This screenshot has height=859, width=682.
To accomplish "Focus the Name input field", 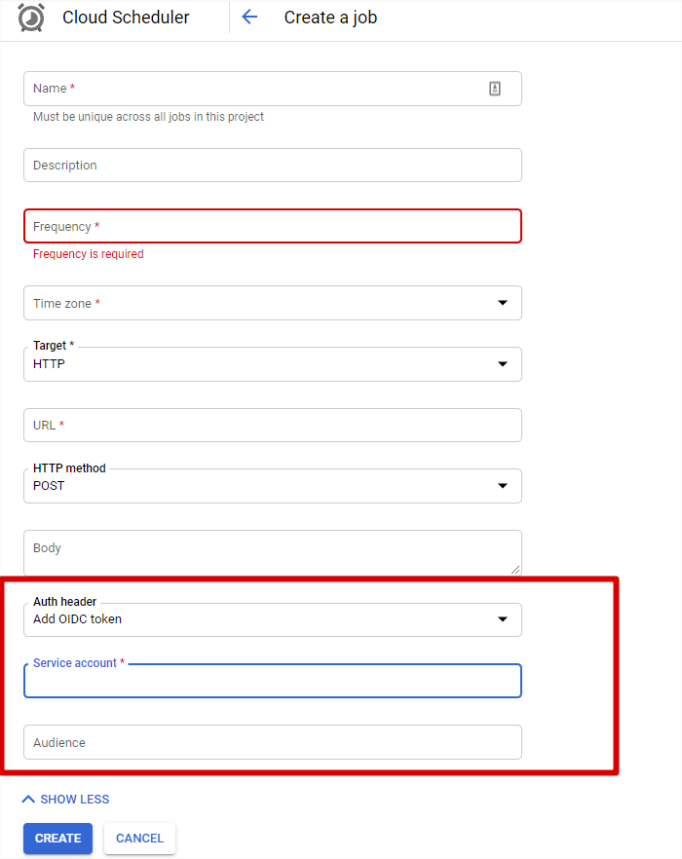I will [x=253, y=89].
